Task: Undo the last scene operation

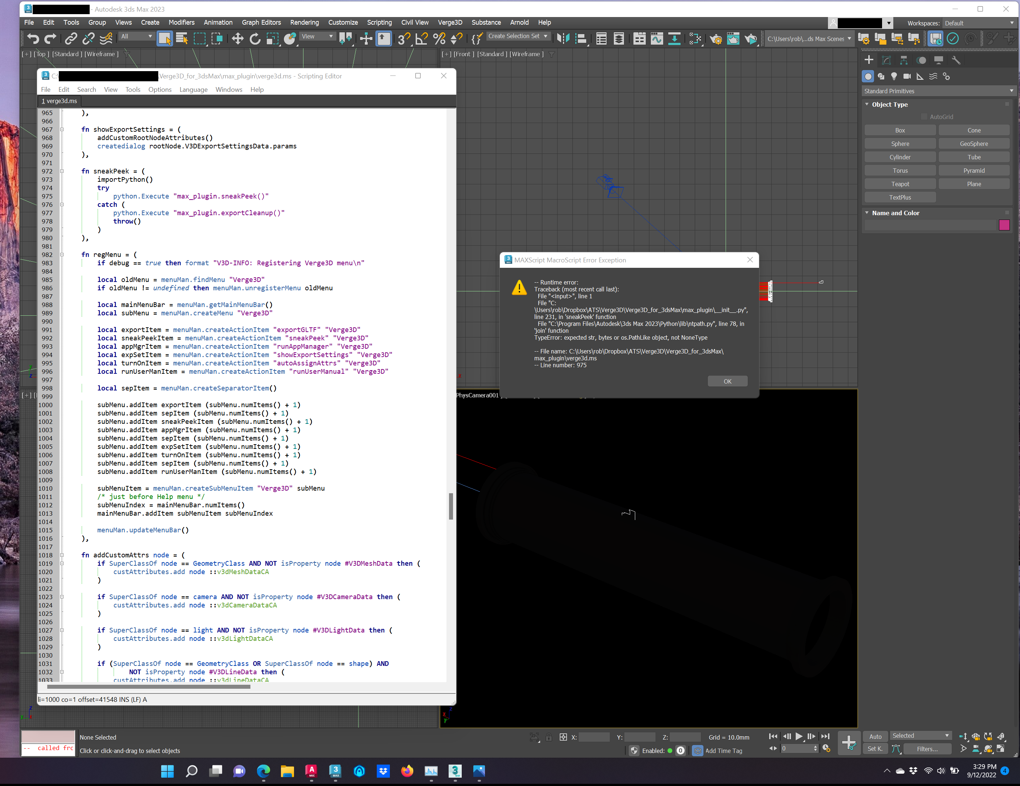Action: pos(33,39)
